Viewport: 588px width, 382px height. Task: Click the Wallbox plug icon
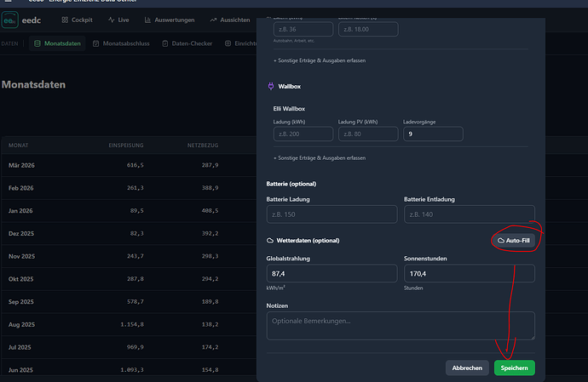click(271, 86)
